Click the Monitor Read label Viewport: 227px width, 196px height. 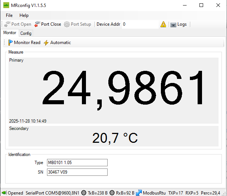(x=27, y=43)
